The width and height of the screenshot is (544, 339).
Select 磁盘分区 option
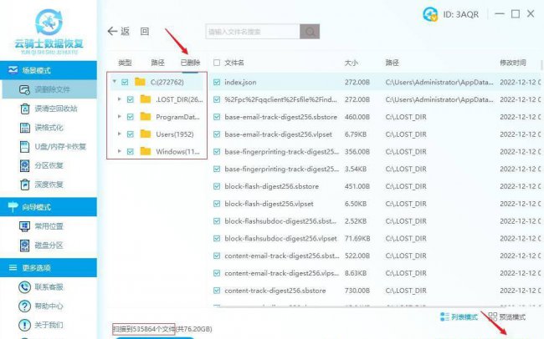tap(42, 245)
